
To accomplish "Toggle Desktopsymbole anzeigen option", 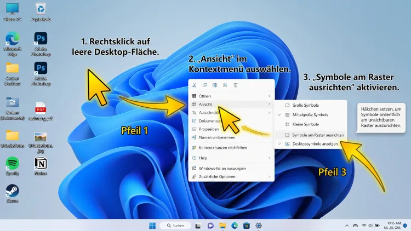I will [x=311, y=144].
